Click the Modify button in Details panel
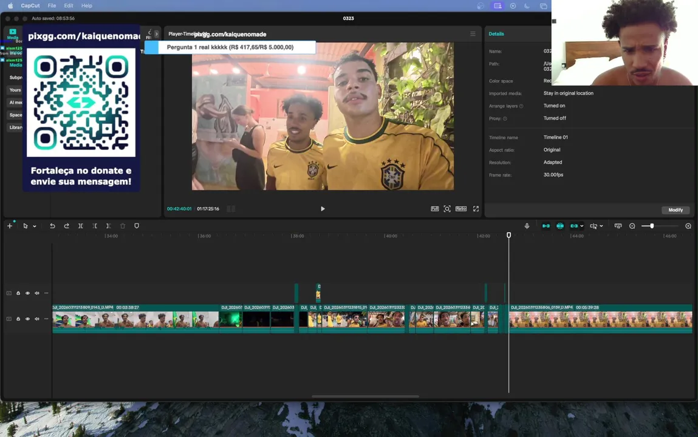 click(x=676, y=210)
